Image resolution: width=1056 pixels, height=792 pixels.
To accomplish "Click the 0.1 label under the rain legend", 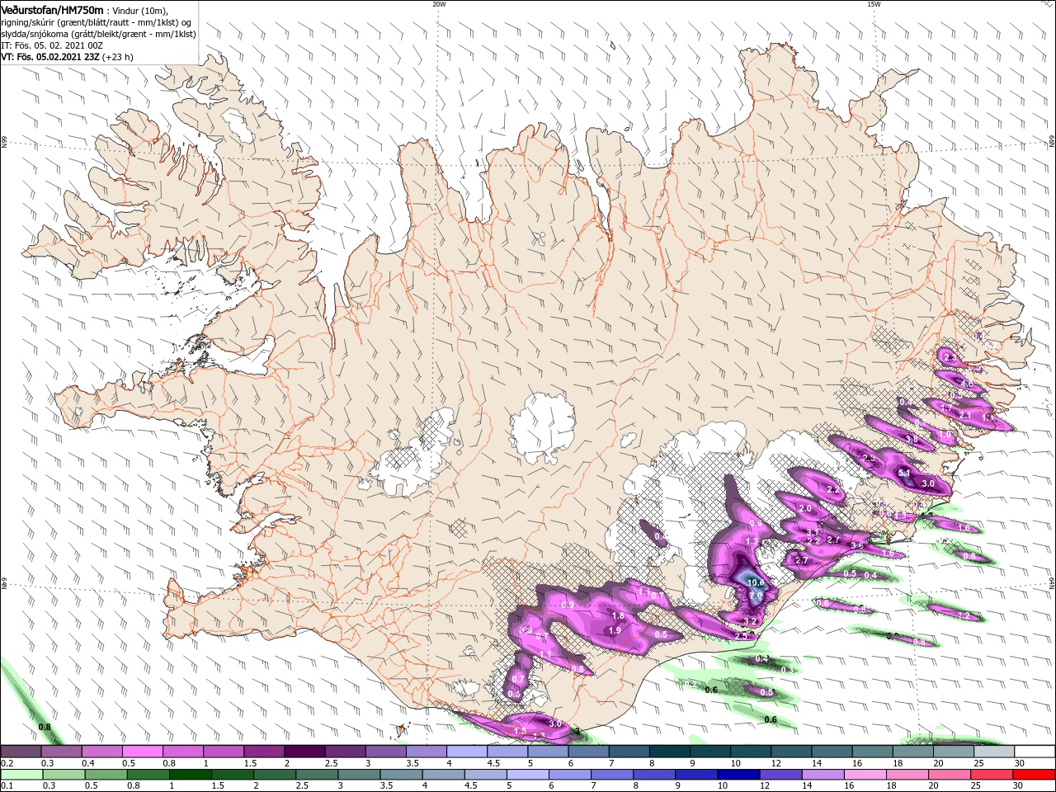I will pyautogui.click(x=7, y=786).
